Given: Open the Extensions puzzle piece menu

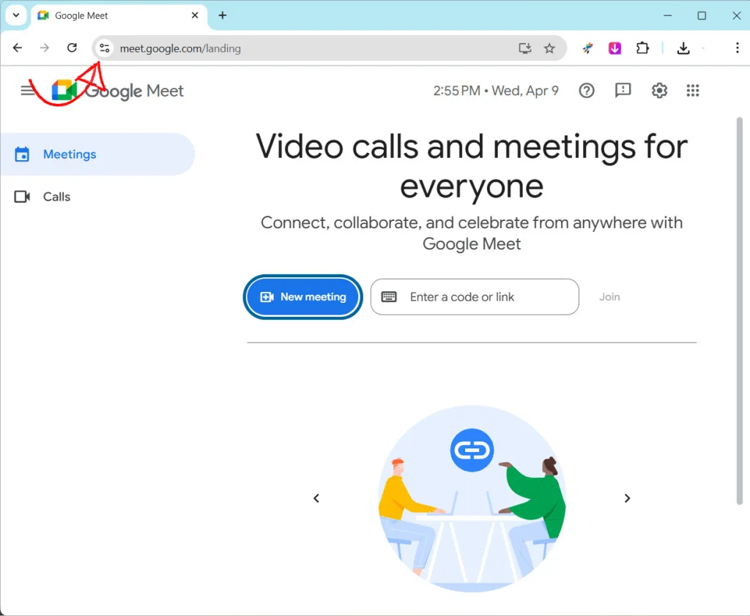Looking at the screenshot, I should coord(642,48).
